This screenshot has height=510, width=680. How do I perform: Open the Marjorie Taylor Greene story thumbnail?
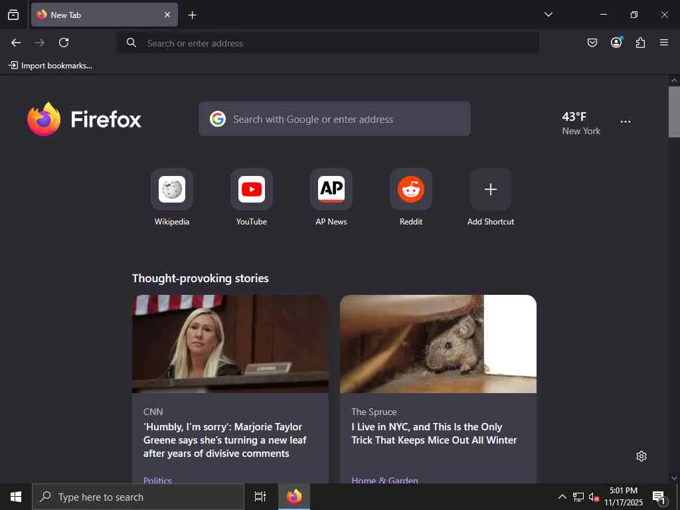pos(230,344)
